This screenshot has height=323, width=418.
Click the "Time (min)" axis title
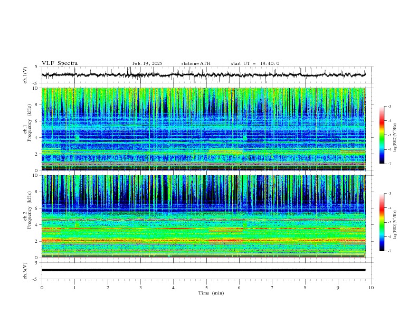211,293
